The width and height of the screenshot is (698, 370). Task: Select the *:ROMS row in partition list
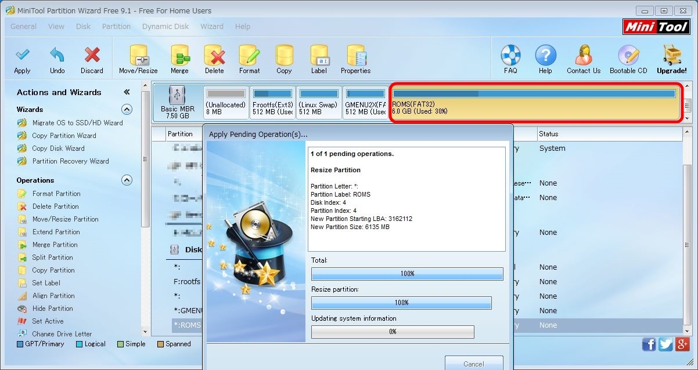tap(187, 325)
